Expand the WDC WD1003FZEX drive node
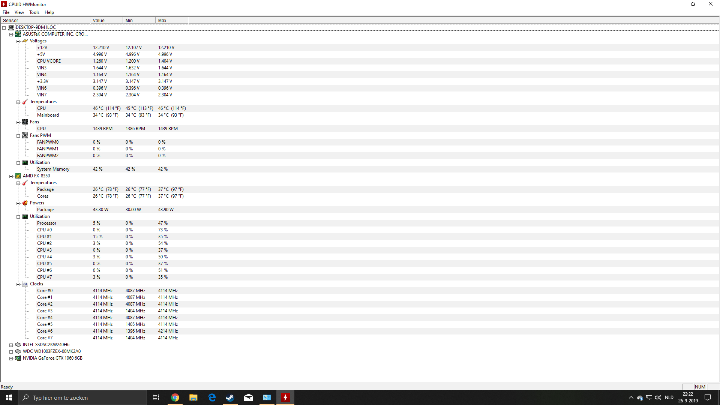Viewport: 720px width, 405px height. (x=11, y=352)
